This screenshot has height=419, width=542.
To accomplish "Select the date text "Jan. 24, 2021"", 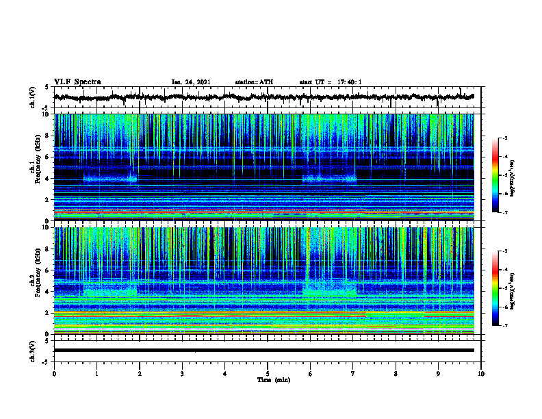I will point(191,82).
